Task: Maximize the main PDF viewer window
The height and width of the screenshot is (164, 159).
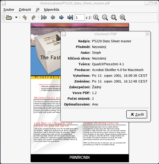Action: click(151, 3)
